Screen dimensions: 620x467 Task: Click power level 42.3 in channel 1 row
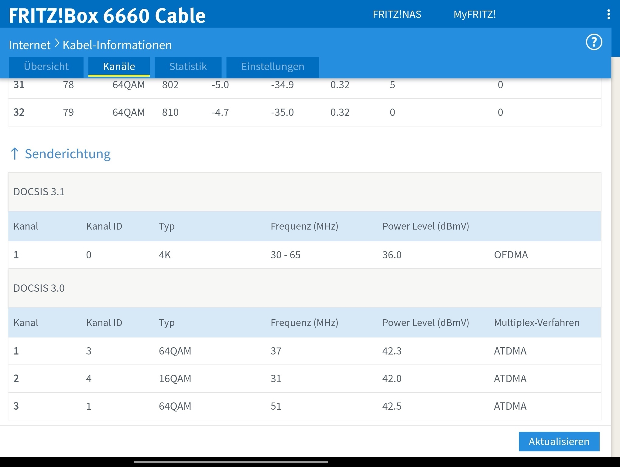click(392, 351)
